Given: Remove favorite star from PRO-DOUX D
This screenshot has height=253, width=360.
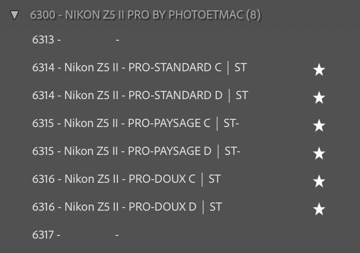Looking at the screenshot, I should click(319, 209).
